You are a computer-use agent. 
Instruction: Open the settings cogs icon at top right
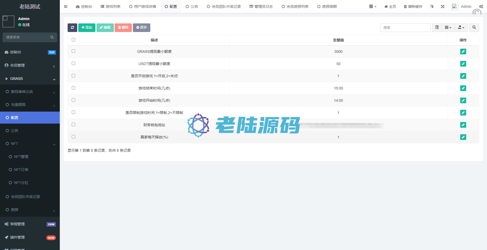(x=481, y=7)
